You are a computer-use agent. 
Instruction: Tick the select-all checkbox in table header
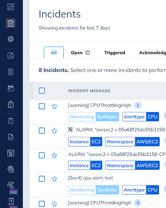42,91
